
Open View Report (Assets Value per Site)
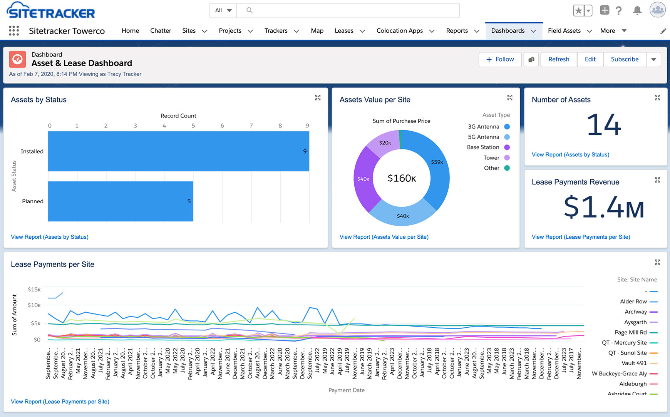pos(384,237)
